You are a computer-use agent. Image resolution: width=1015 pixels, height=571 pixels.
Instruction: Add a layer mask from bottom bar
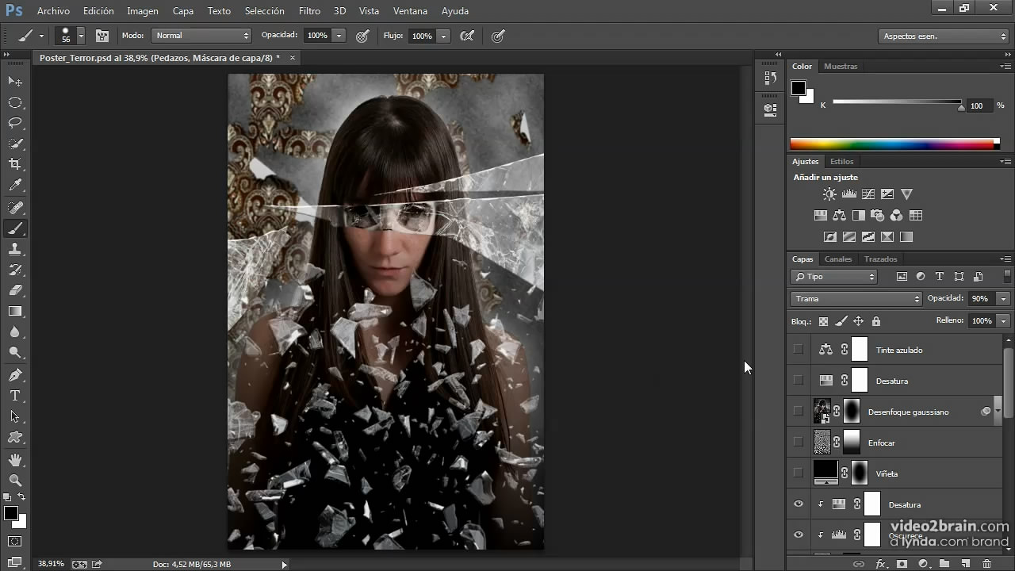tap(902, 564)
